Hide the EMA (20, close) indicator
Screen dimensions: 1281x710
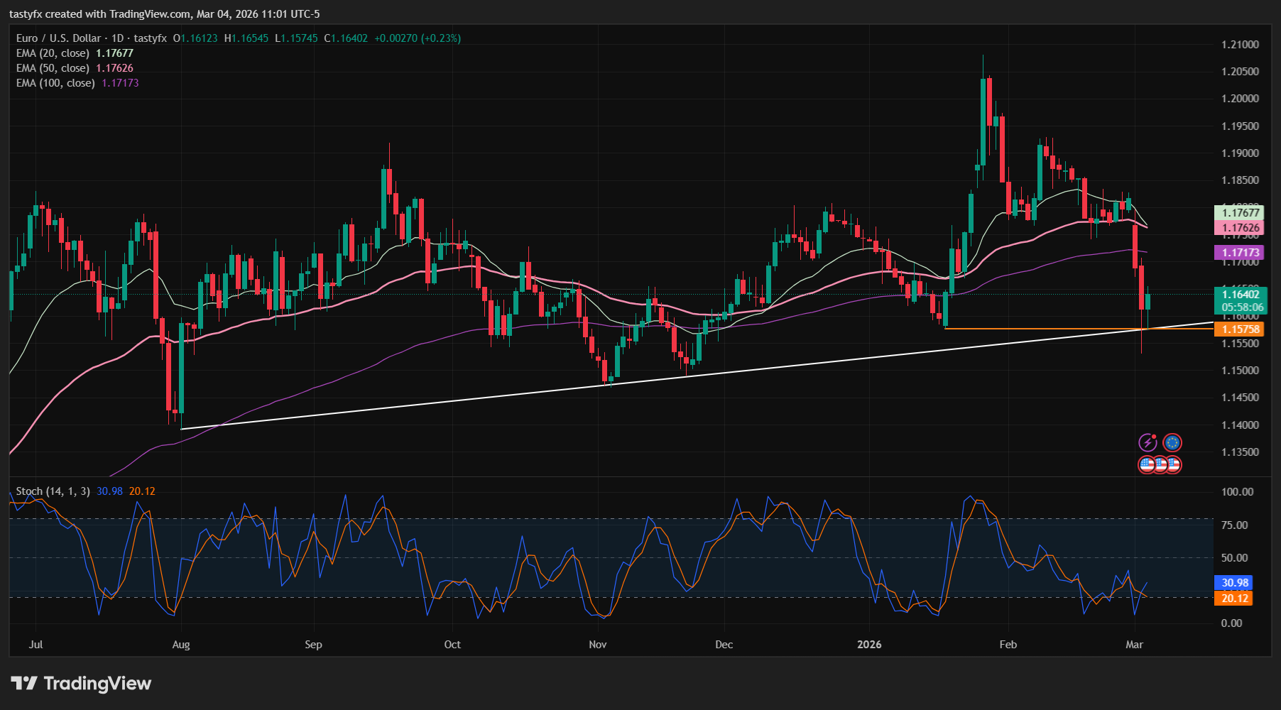pyautogui.click(x=52, y=53)
